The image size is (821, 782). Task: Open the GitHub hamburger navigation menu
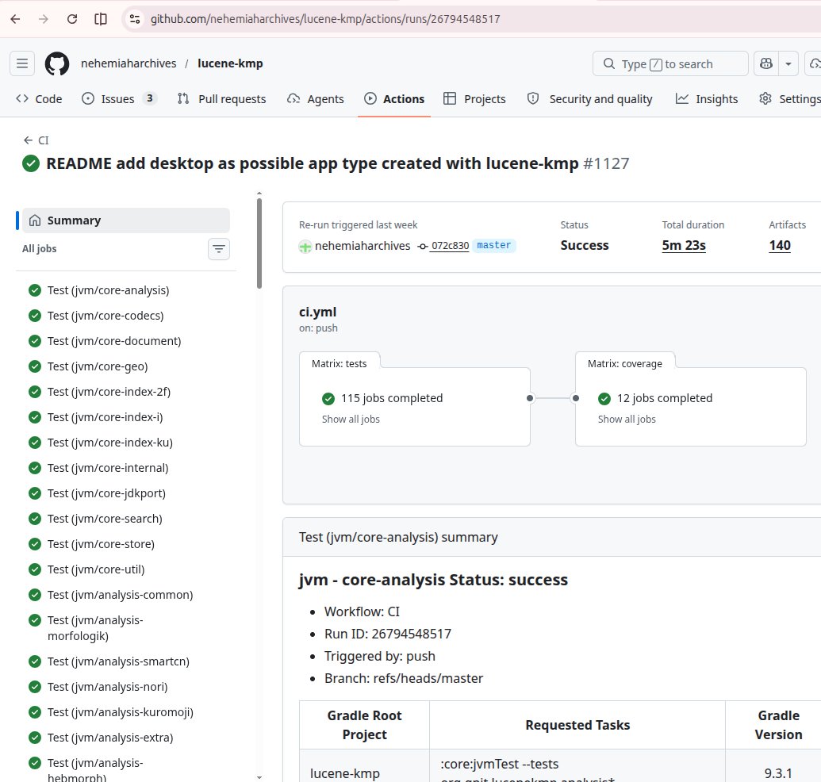tap(22, 63)
